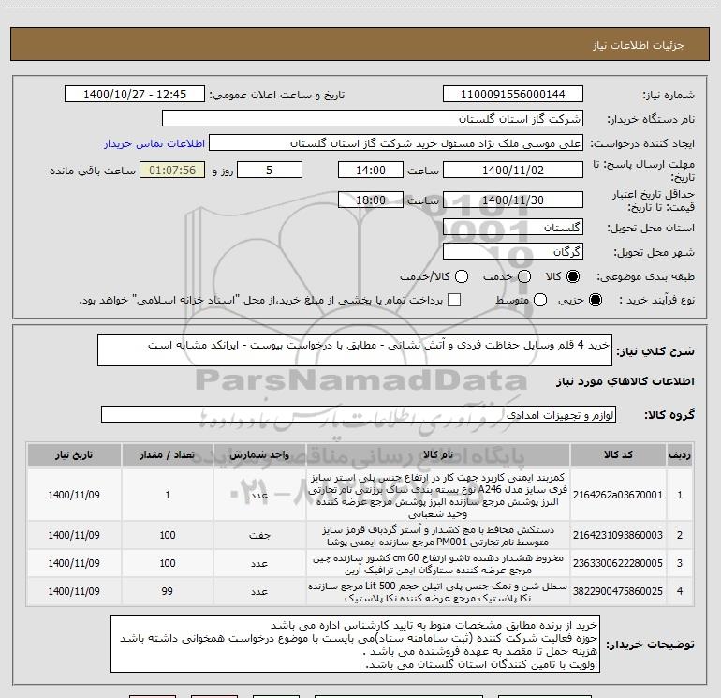Select the خدمت radio button
Screen dimensions: 721x698
[524, 276]
